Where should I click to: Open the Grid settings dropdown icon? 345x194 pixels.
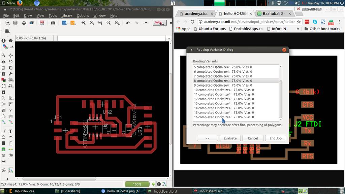point(7,31)
